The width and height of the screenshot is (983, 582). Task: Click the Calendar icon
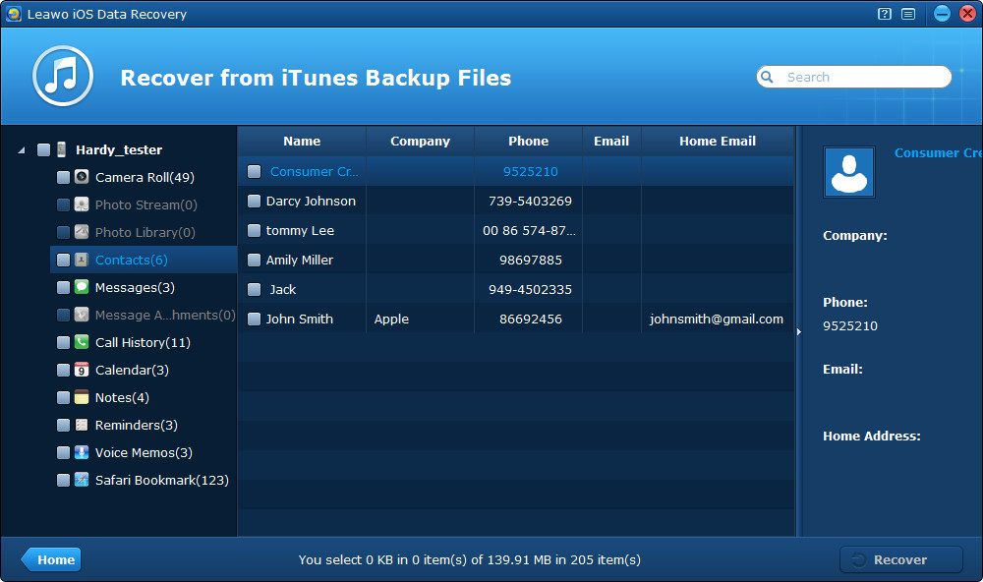point(82,370)
